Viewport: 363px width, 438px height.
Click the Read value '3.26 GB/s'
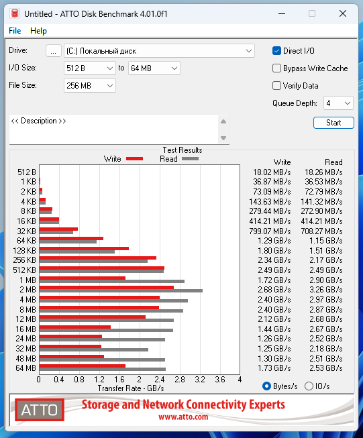[325, 290]
